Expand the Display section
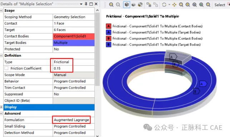The height and width of the screenshot is (137, 230). (x=1, y=107)
